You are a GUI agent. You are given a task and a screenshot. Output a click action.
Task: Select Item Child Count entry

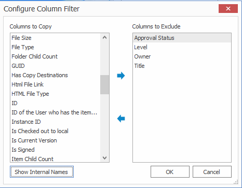[55, 159]
